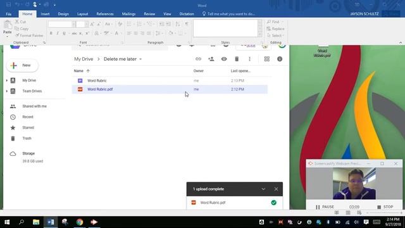Screen dimensions: 405x228
Task: Click the Paste button in Word ribbon
Action: pos(7,28)
